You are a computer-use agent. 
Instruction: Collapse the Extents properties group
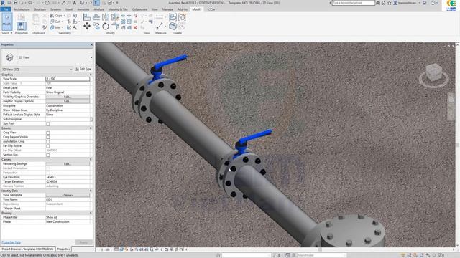(91, 128)
